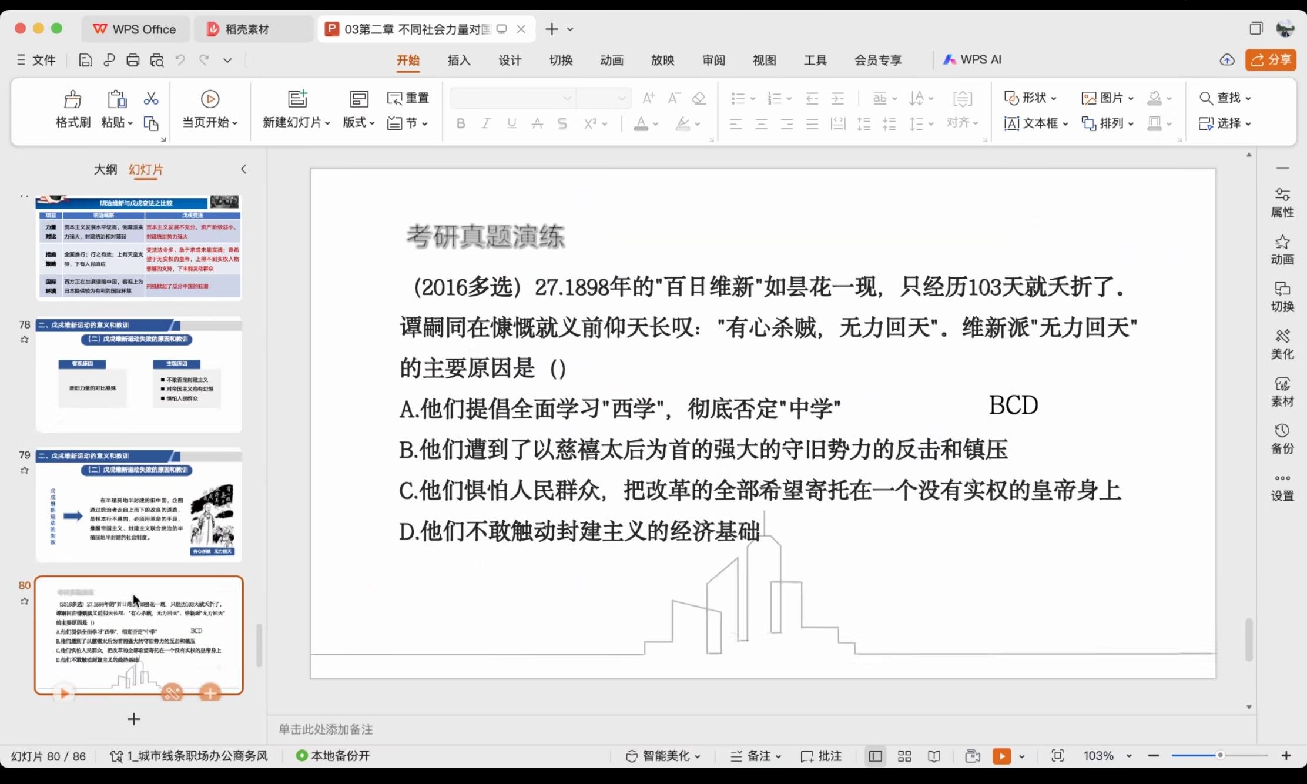Open the Transition (切换) side panel

(x=1282, y=297)
